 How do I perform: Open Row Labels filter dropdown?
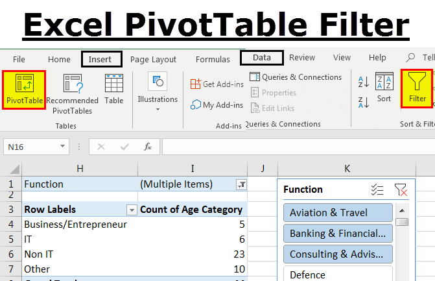coord(132,210)
